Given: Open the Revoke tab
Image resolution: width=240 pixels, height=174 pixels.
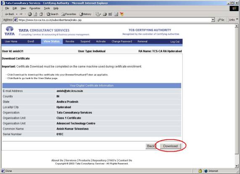Looking at the screenshot, I should coord(70,41).
